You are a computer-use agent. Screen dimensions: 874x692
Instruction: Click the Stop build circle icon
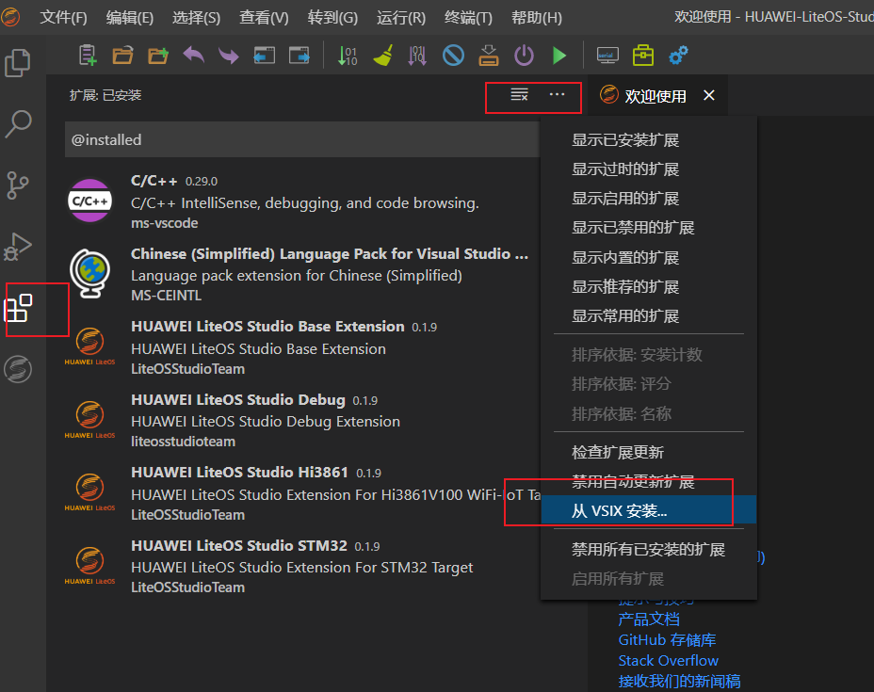453,56
